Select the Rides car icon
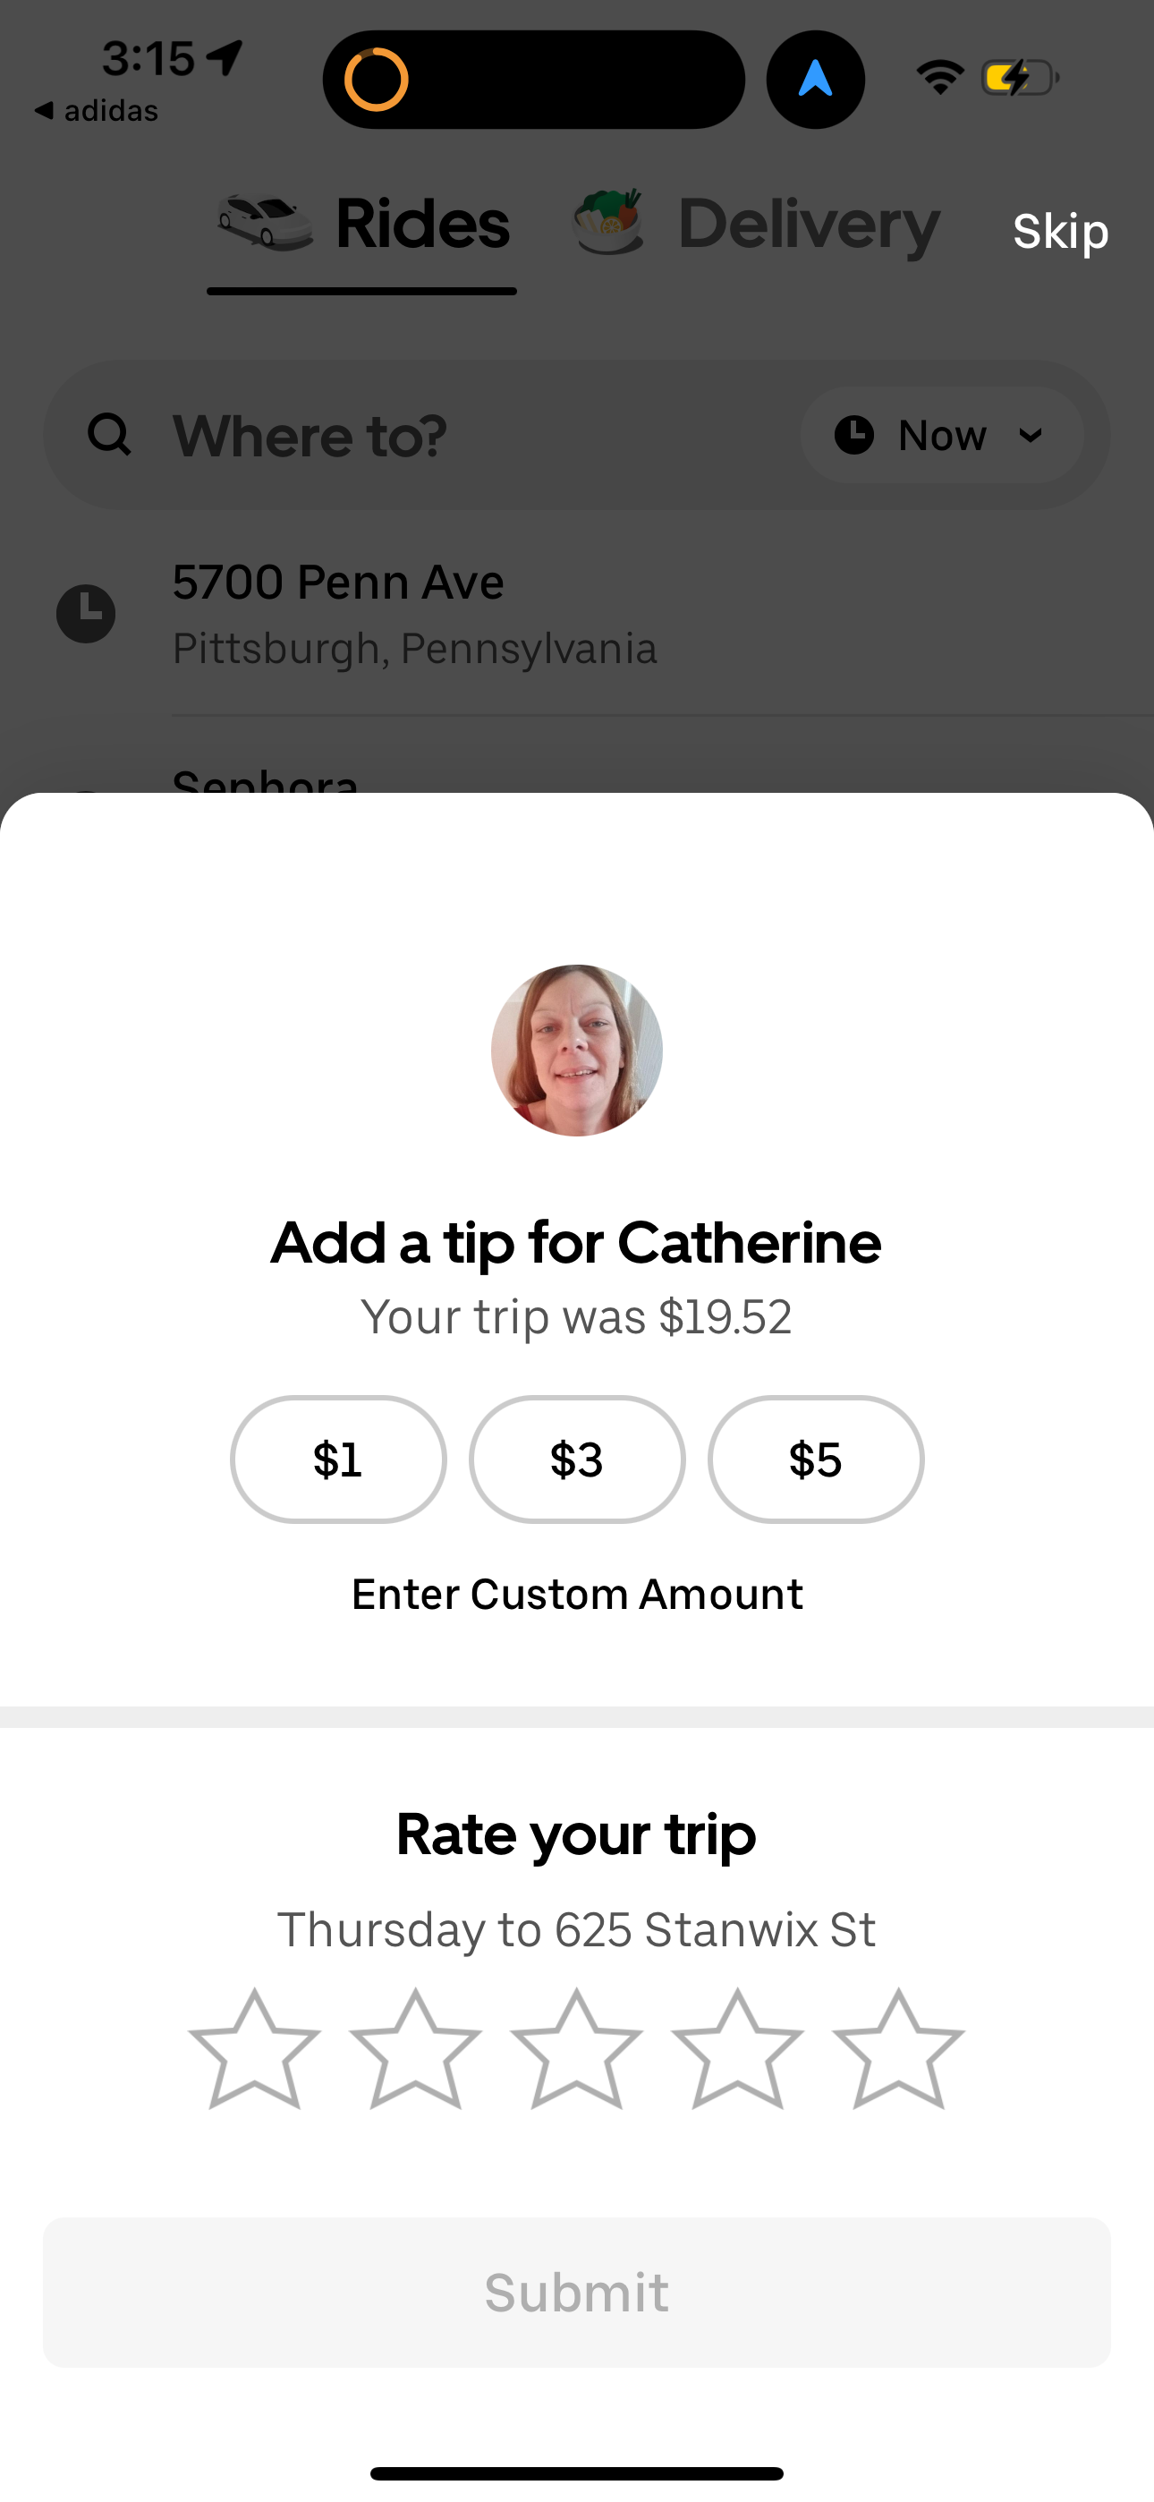Image resolution: width=1154 pixels, height=2502 pixels. click(x=262, y=221)
